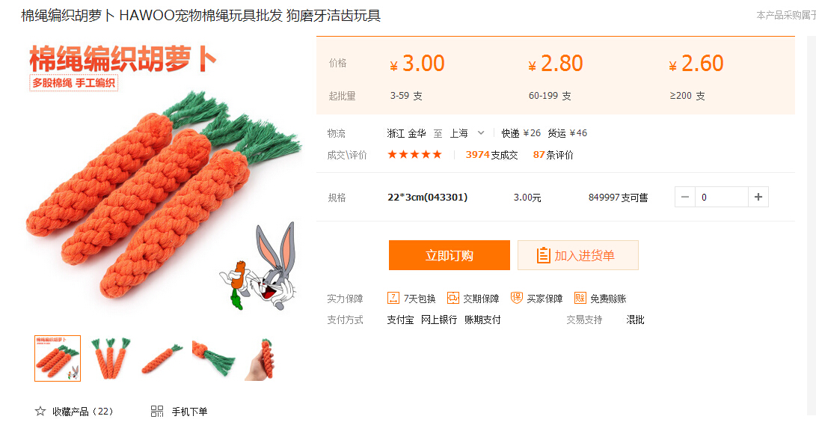Click the star icon to favorite product
The image size is (816, 443).
40,412
